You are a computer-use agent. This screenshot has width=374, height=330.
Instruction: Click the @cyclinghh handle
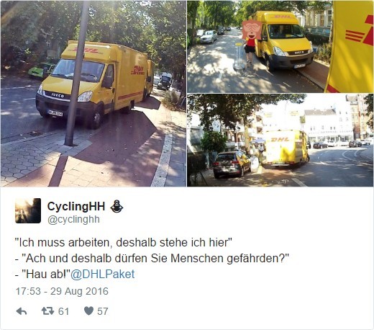pos(73,220)
